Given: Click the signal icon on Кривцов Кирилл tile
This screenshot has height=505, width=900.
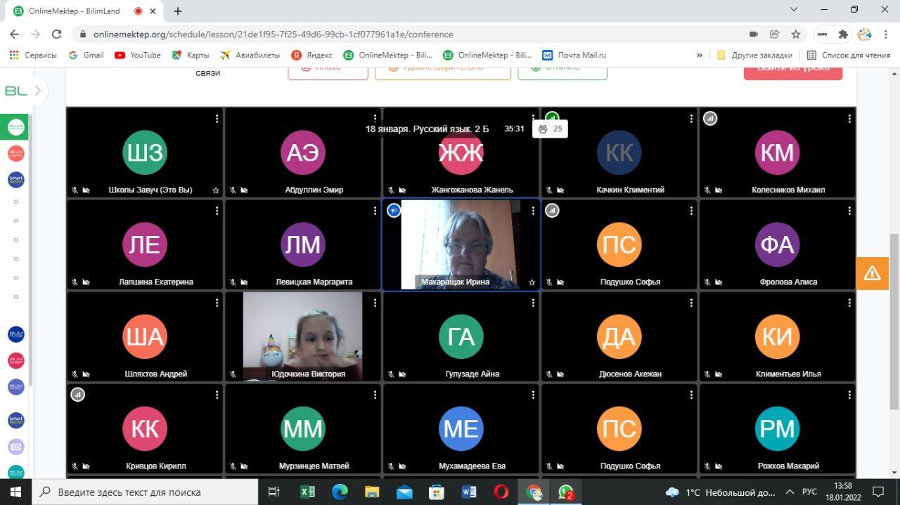Looking at the screenshot, I should point(78,395).
